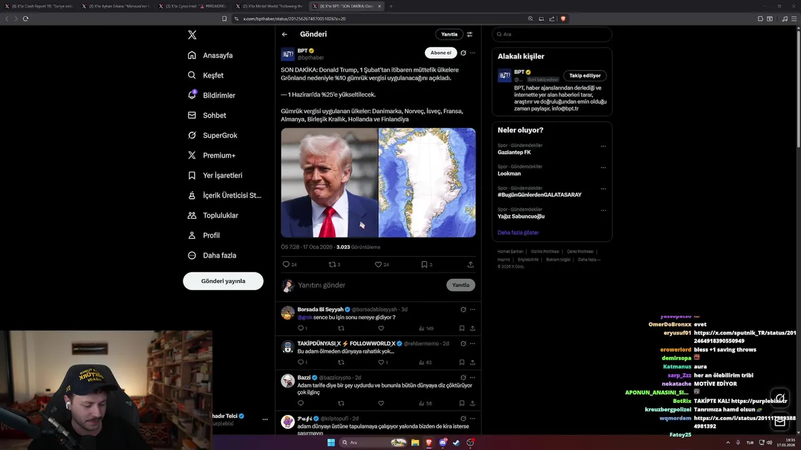Image resolution: width=801 pixels, height=450 pixels.
Task: Open Steam from the taskbar
Action: pyautogui.click(x=457, y=442)
